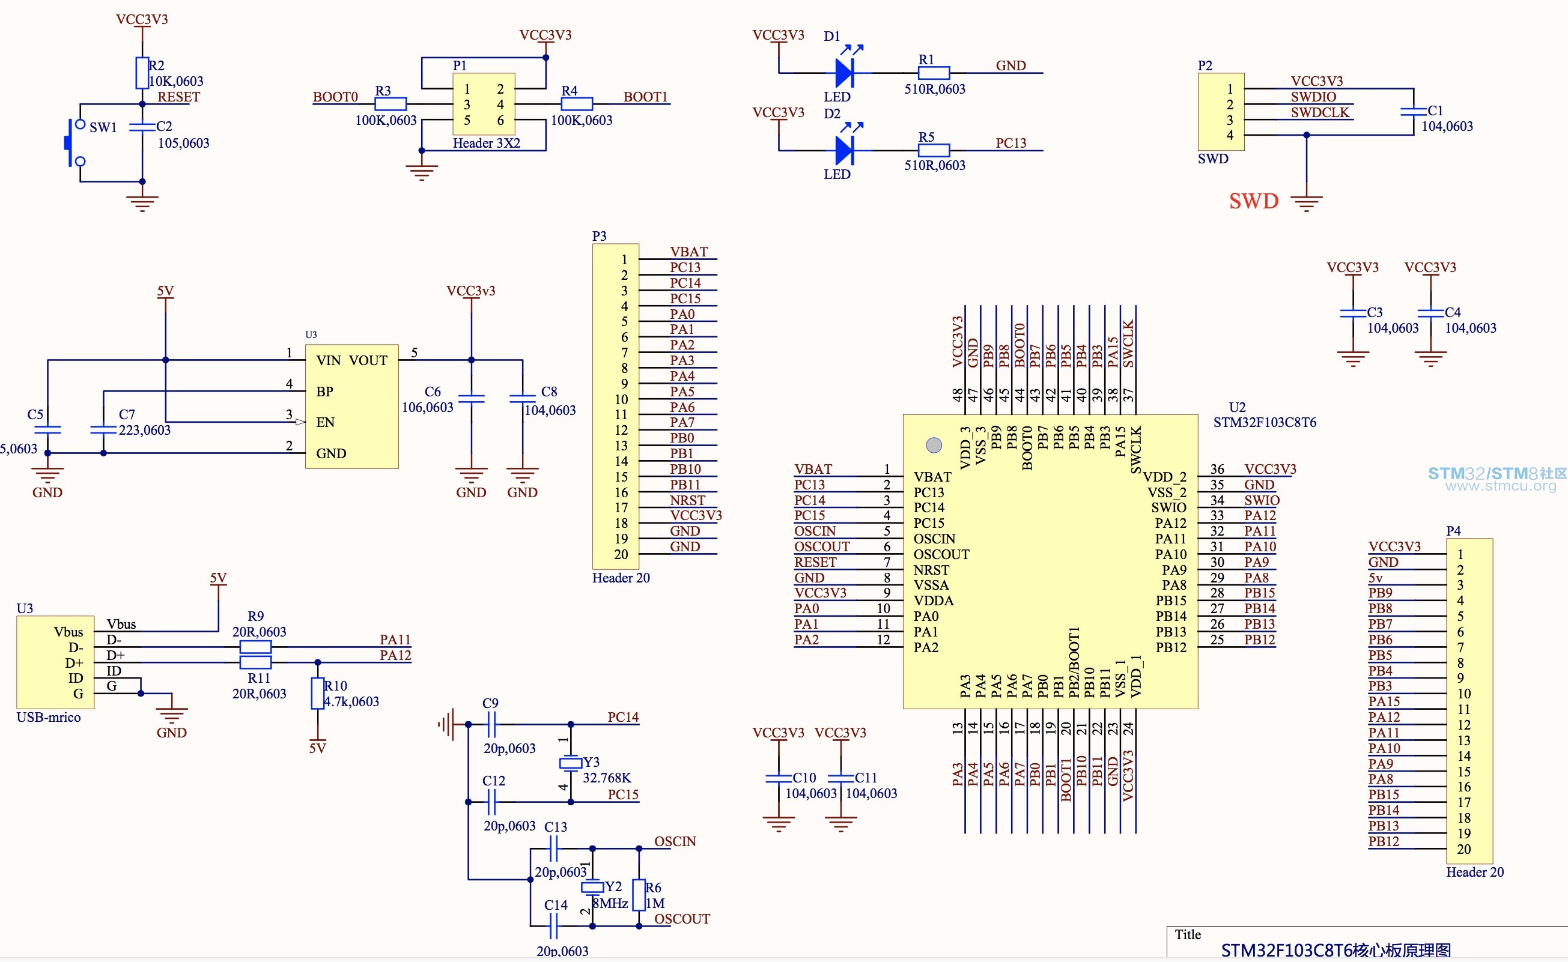
Task: Click the 32.768K crystal value text
Action: [x=606, y=778]
